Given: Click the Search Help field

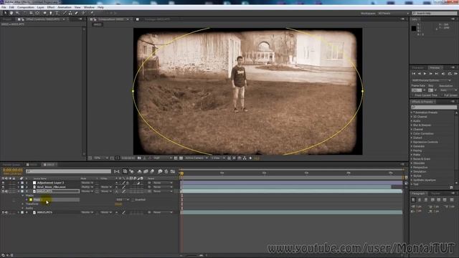Looking at the screenshot, I should coord(435,14).
